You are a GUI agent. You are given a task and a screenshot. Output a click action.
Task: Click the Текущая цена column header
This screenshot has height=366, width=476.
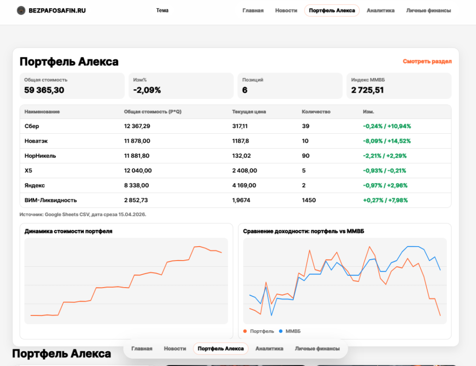pos(249,111)
